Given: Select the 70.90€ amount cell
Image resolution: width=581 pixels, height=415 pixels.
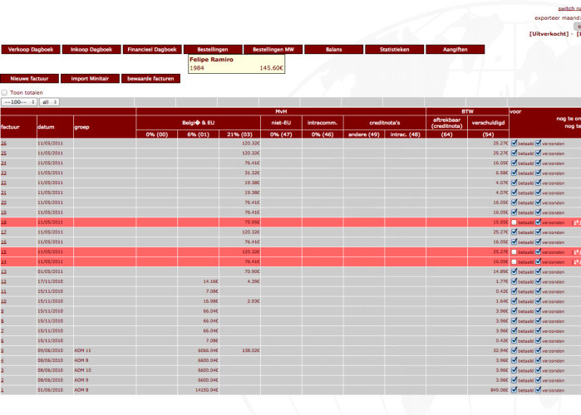Looking at the screenshot, I should coord(239,271).
